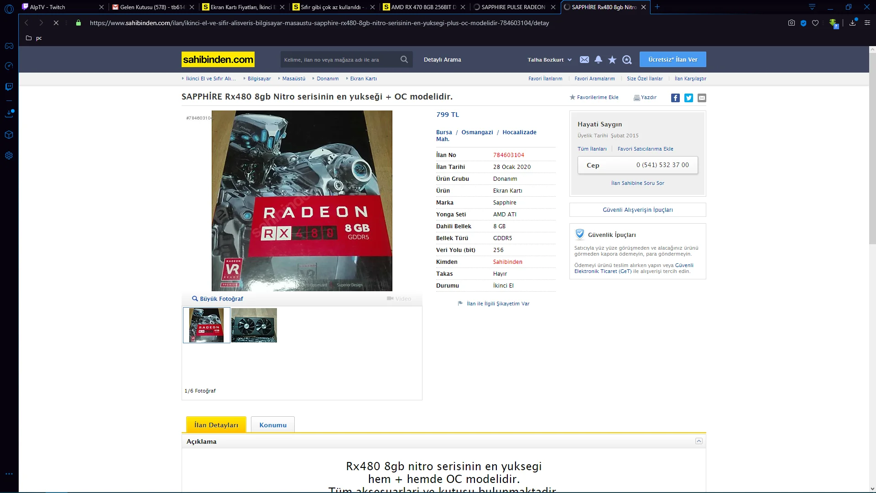Select the second graphics card thumbnail
The image size is (876, 493).
(x=254, y=325)
